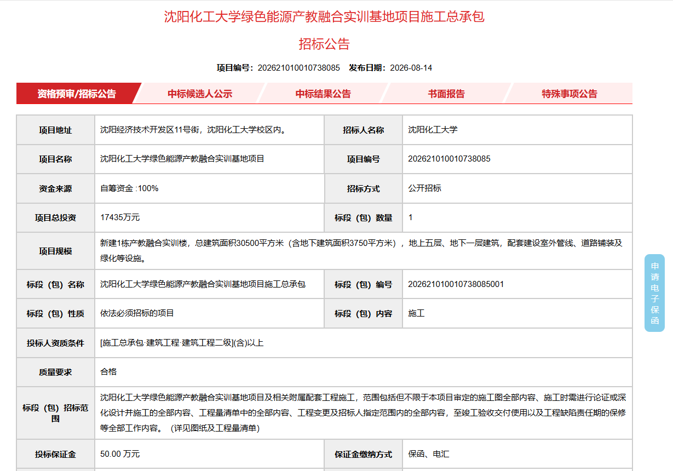Click the 质量要求 label cell
This screenshot has height=471, width=673.
55,372
